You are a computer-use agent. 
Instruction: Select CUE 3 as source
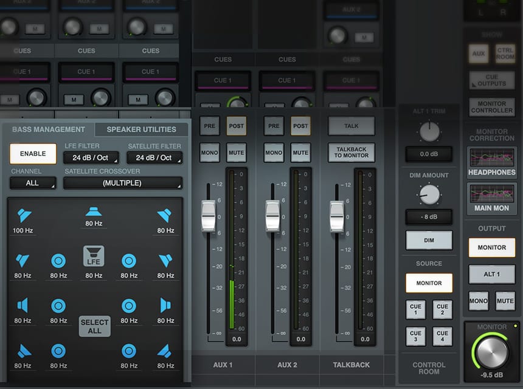click(415, 336)
